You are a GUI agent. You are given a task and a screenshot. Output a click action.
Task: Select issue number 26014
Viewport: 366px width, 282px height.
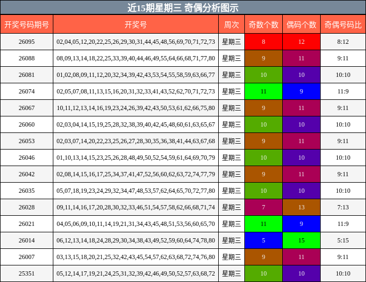coord(27,240)
